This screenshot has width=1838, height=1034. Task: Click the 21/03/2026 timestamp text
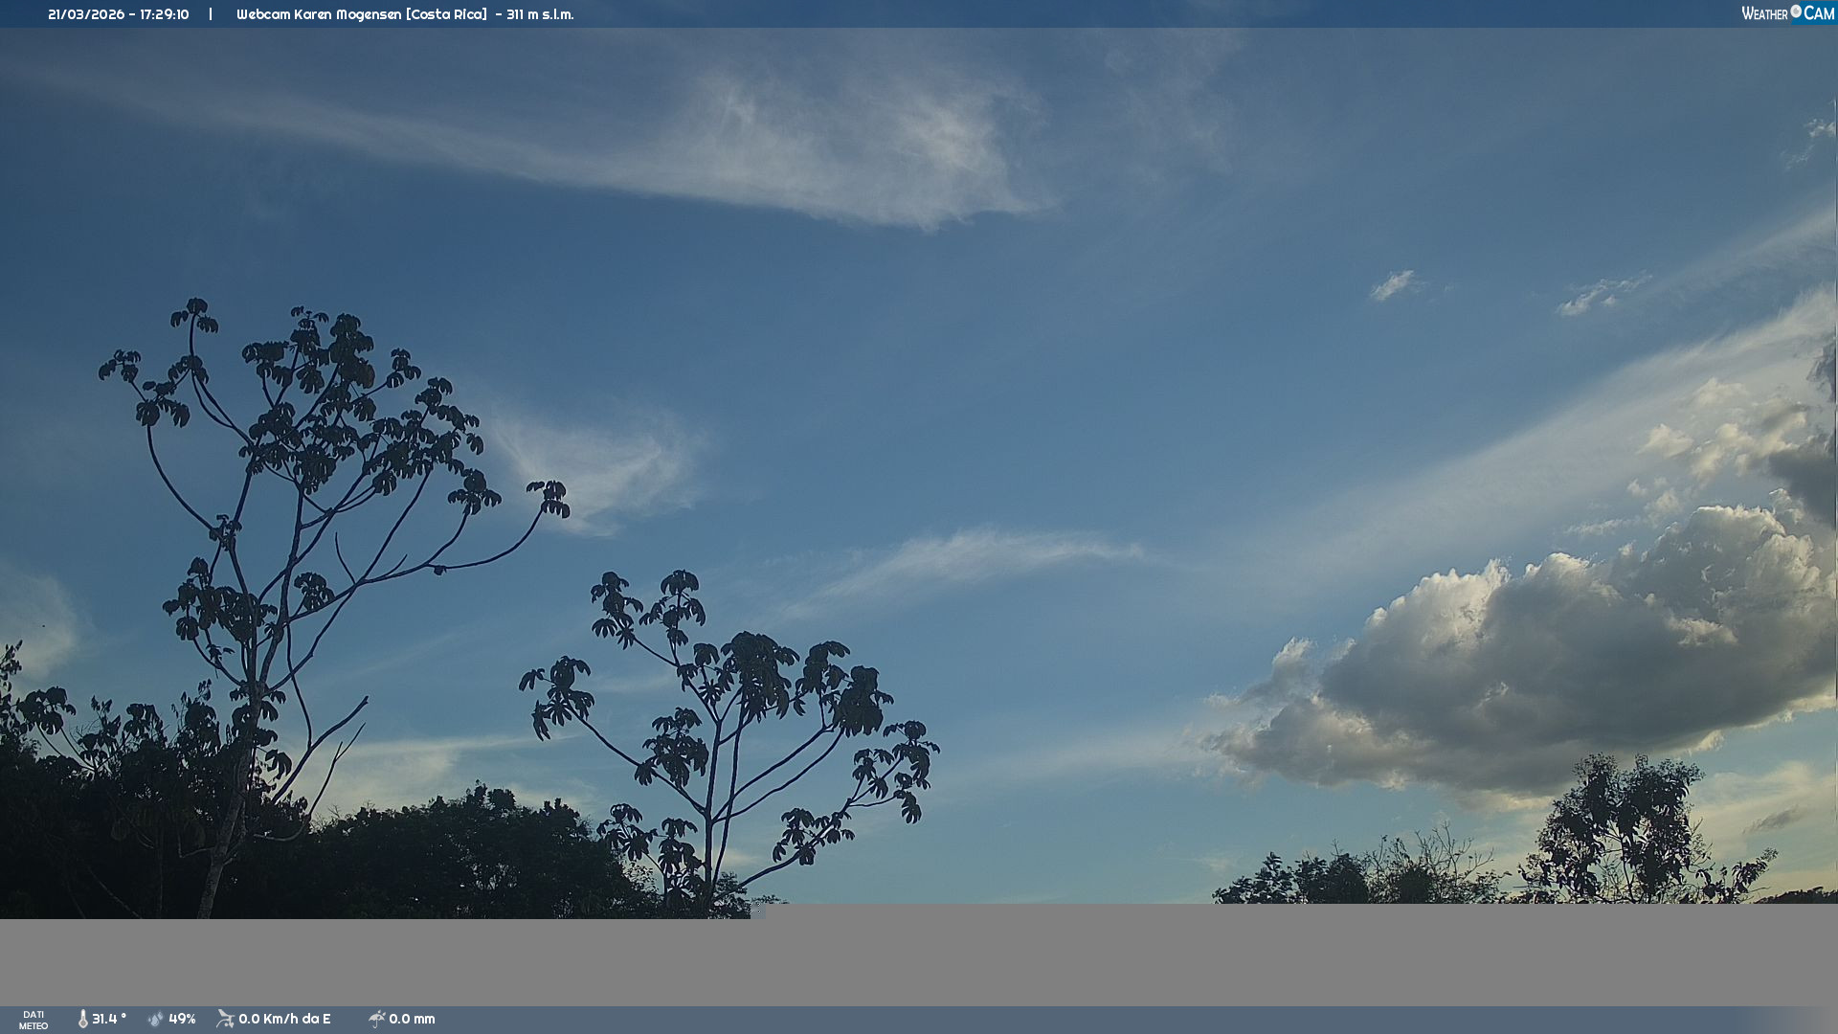point(119,14)
